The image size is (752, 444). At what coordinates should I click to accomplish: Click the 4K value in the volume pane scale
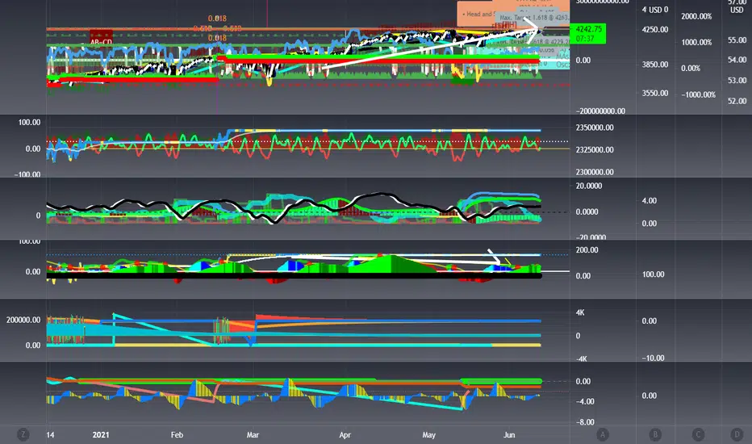(x=580, y=312)
